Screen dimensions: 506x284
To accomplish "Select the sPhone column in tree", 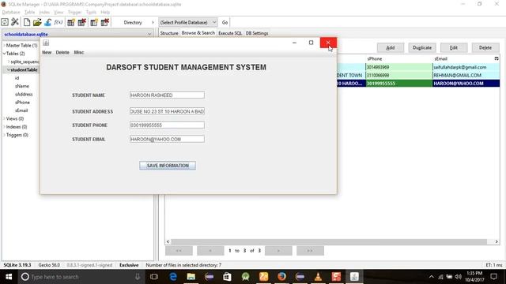I will coord(22,103).
